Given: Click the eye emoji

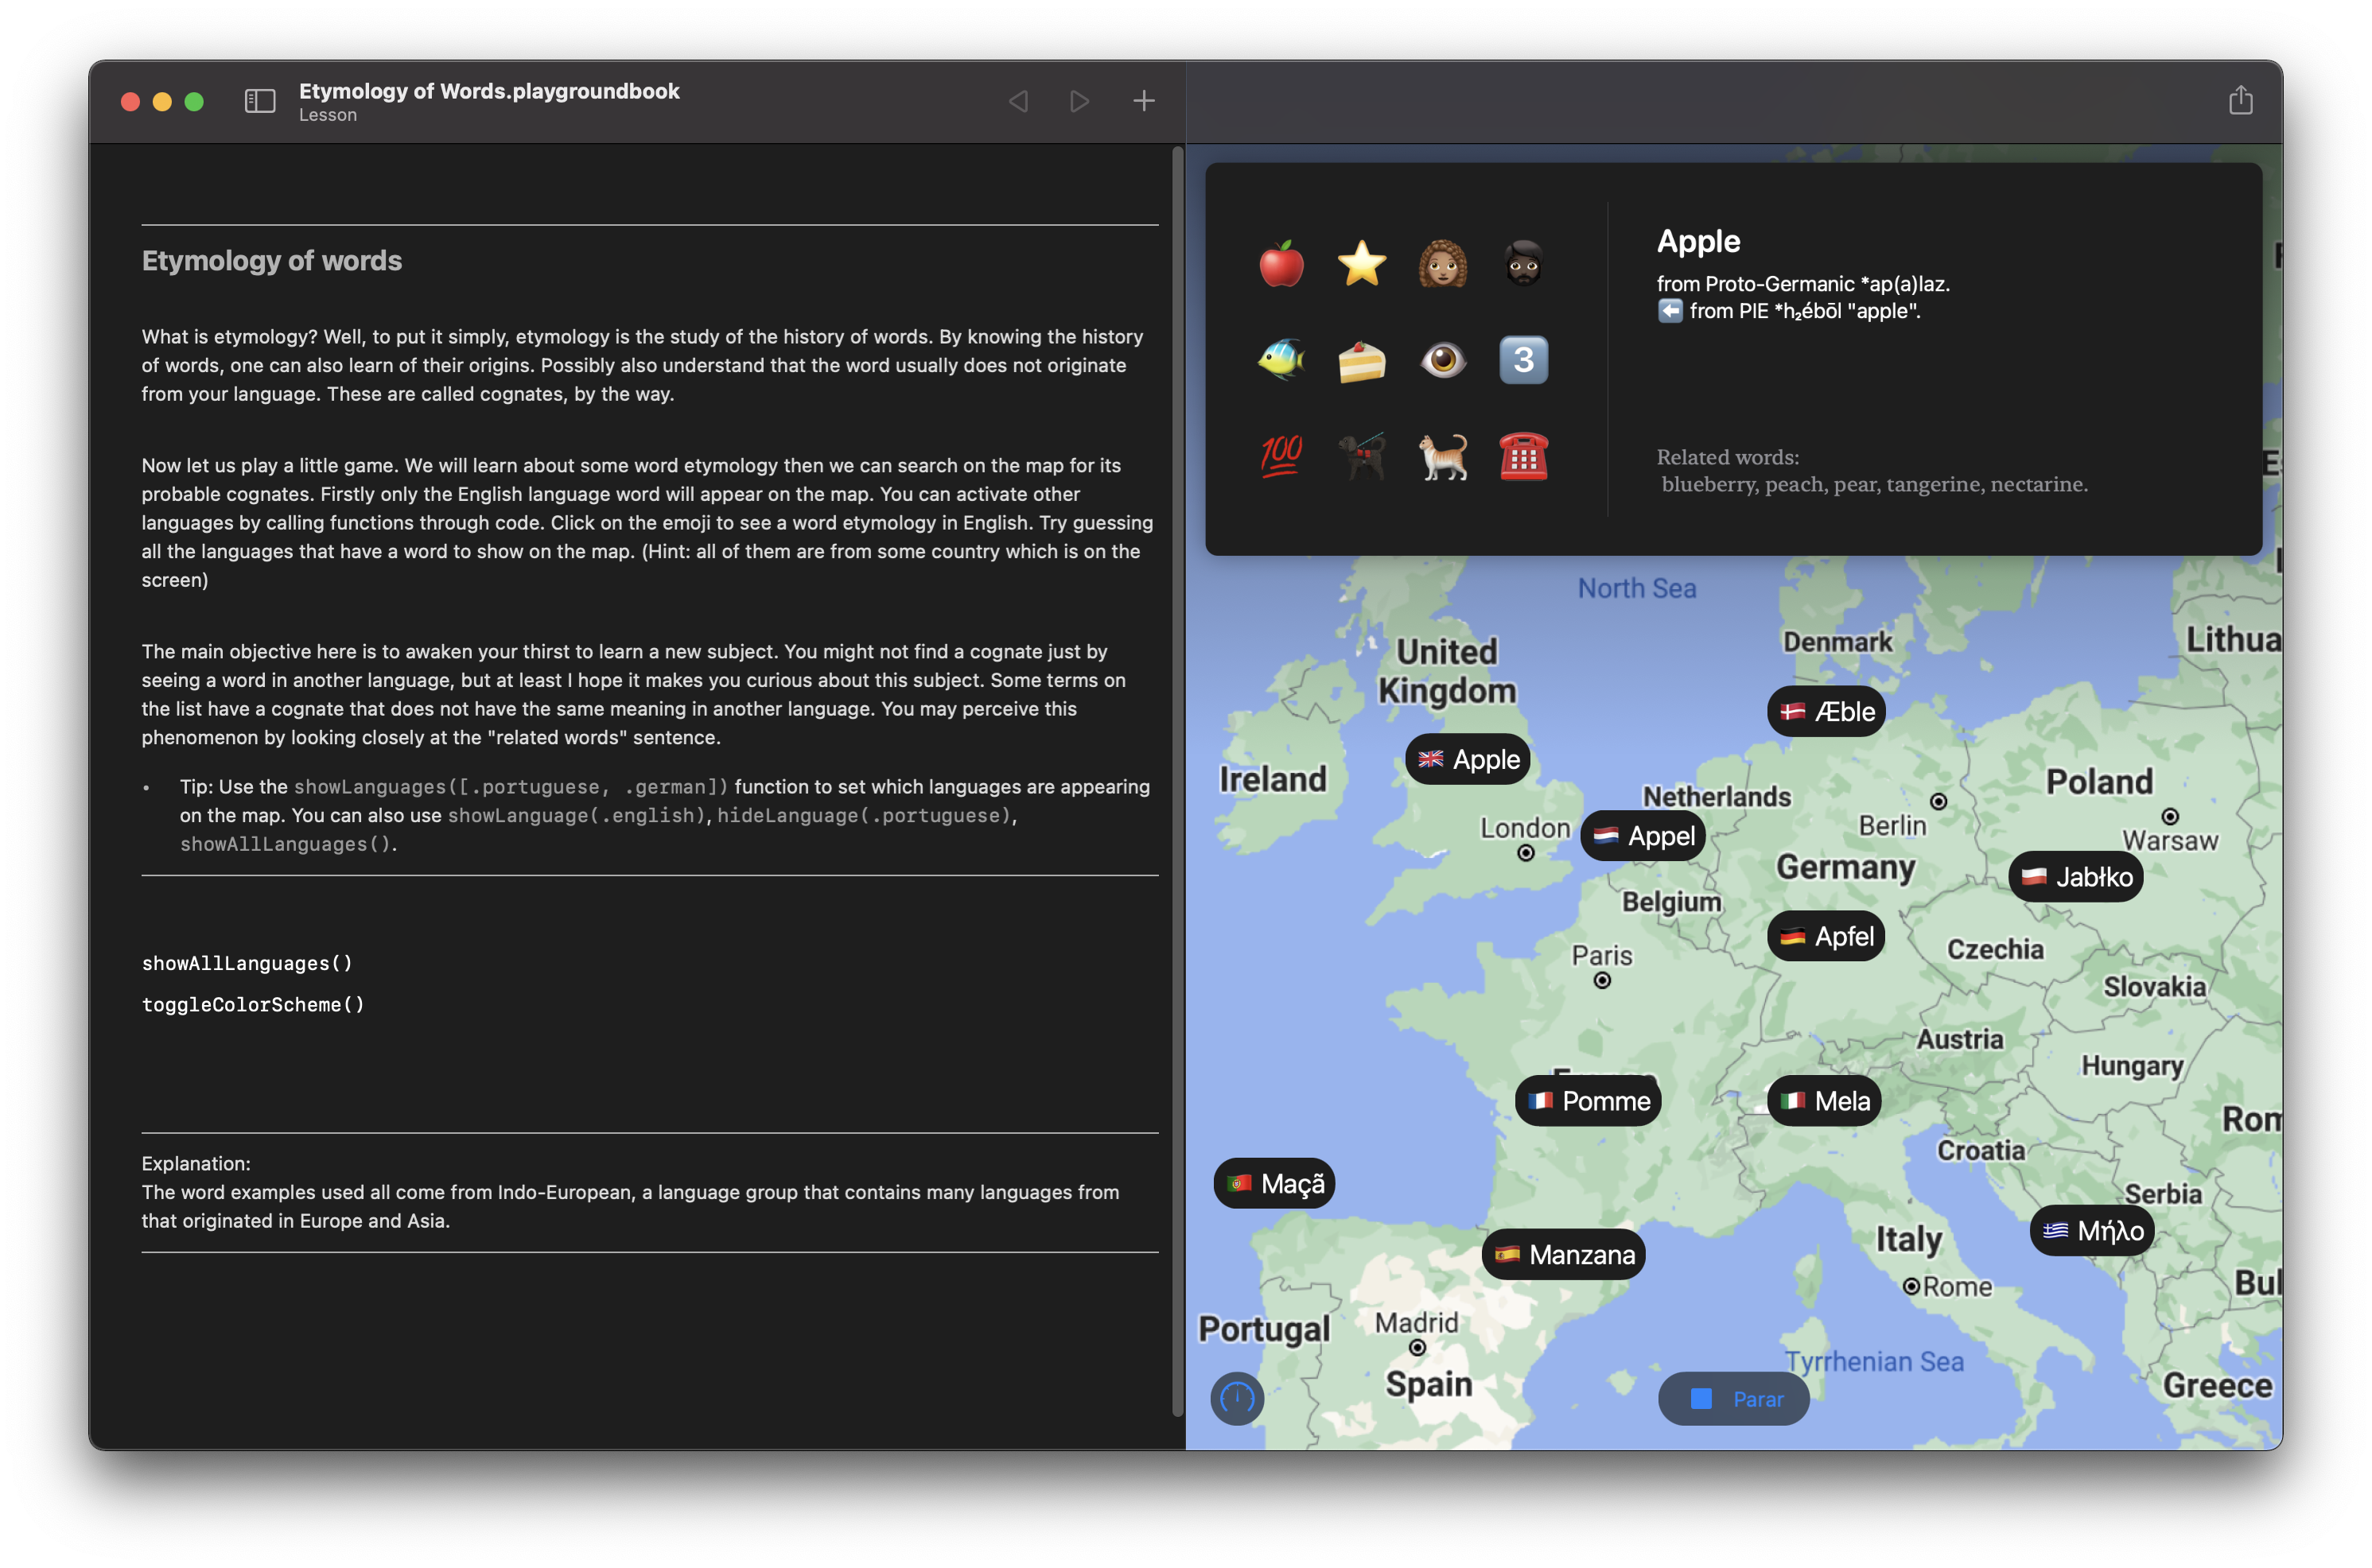Looking at the screenshot, I should pyautogui.click(x=1443, y=360).
